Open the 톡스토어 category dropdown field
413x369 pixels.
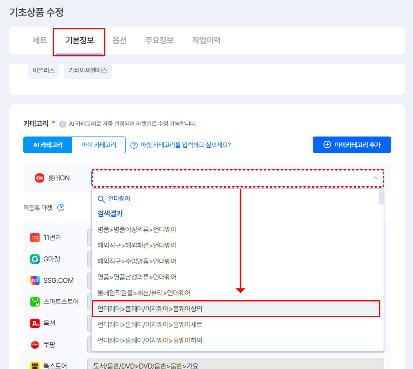click(235, 364)
